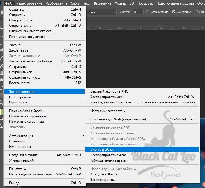205x188 pixels.
Task: Open the Изображение menu
Action: 56,3
